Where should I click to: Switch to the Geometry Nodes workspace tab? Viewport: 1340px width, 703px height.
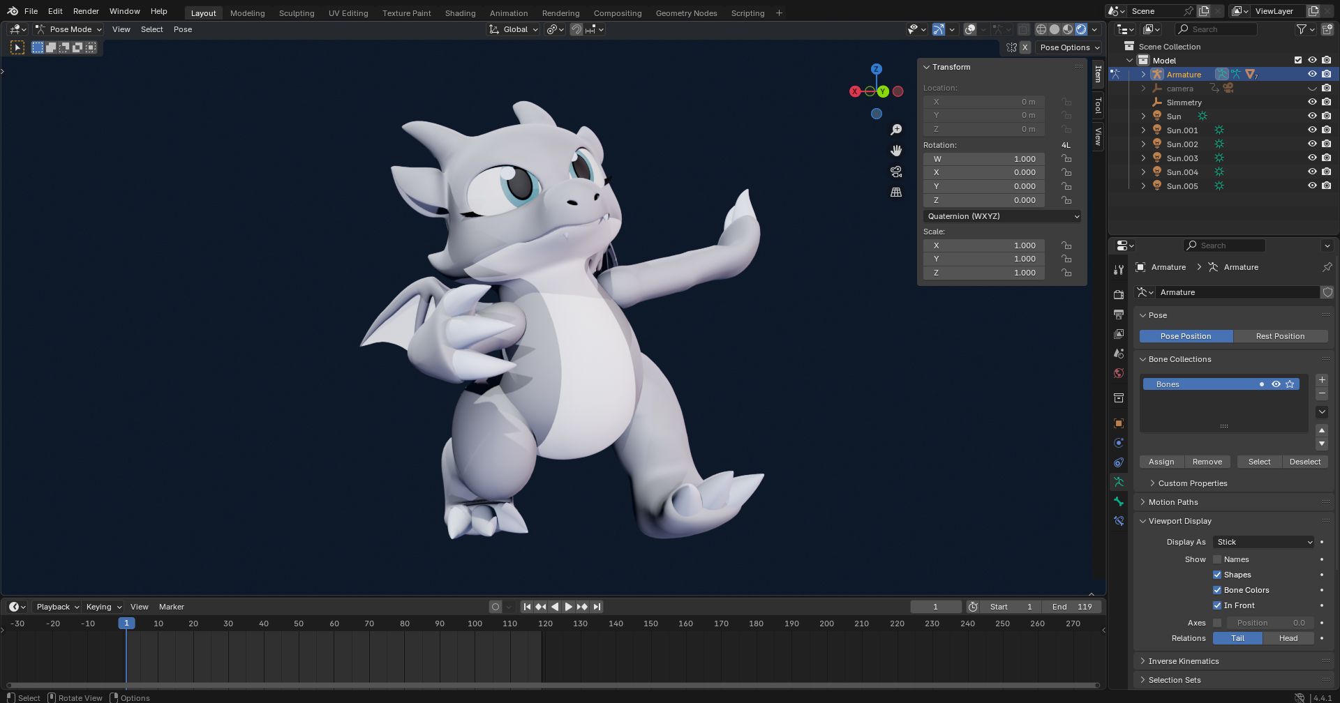[x=686, y=13]
